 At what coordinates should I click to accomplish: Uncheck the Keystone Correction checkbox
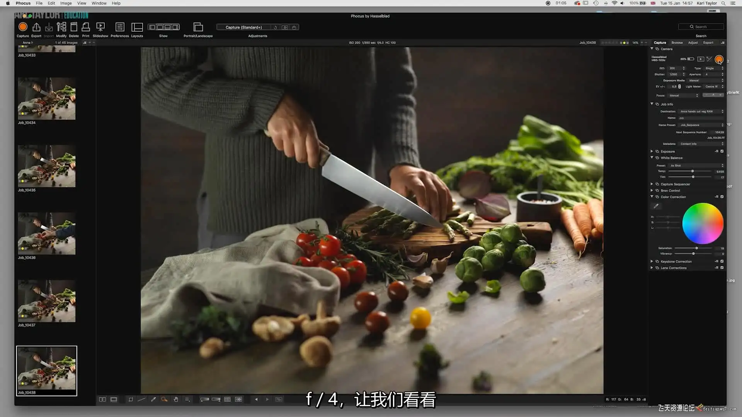click(722, 261)
